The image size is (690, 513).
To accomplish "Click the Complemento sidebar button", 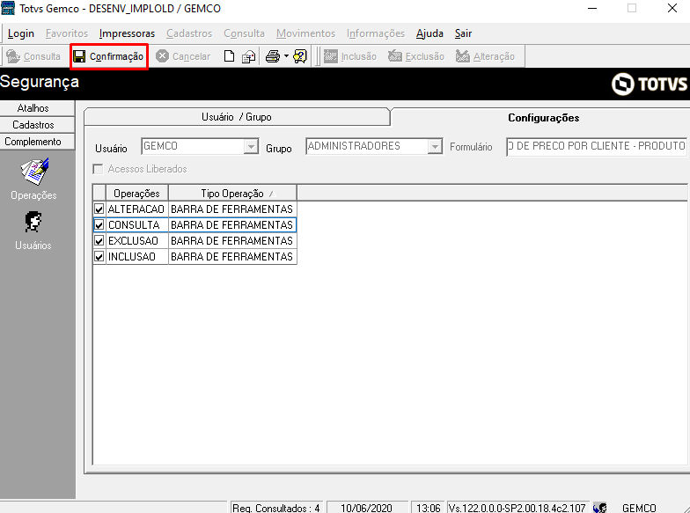I will (37, 142).
